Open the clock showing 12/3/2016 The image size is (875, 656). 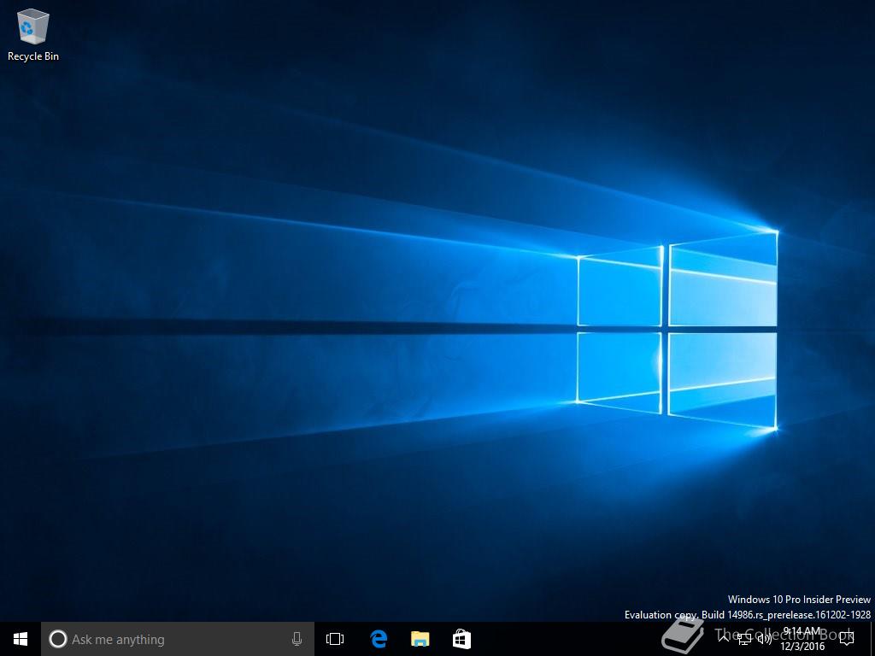tap(802, 639)
